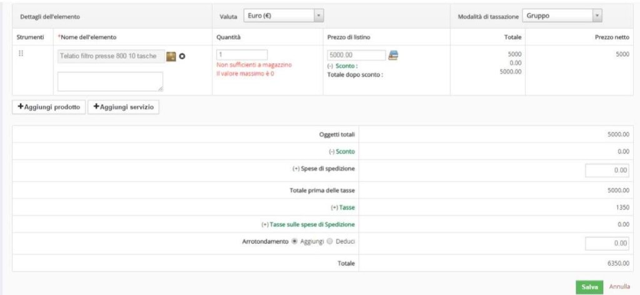Screen dimensions: 640x295
Task: Open Tasse sulle spese di Spedizione link
Action: tap(312, 225)
